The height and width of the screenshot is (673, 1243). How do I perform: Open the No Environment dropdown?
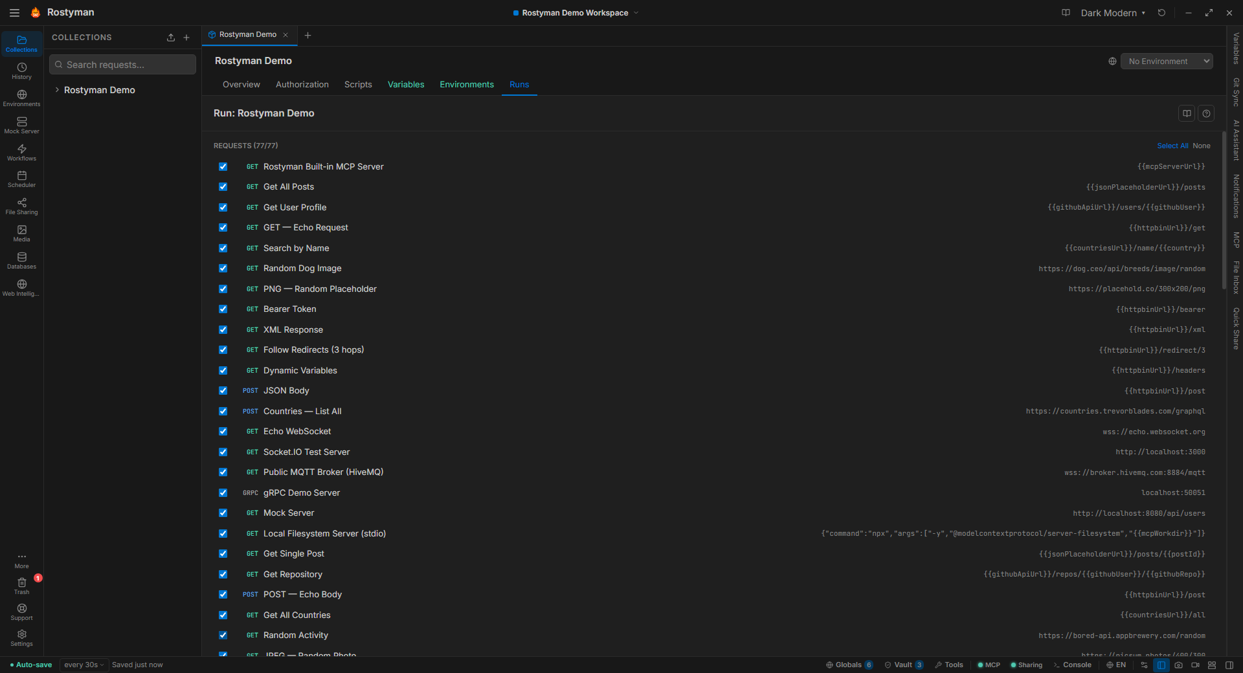pyautogui.click(x=1167, y=61)
